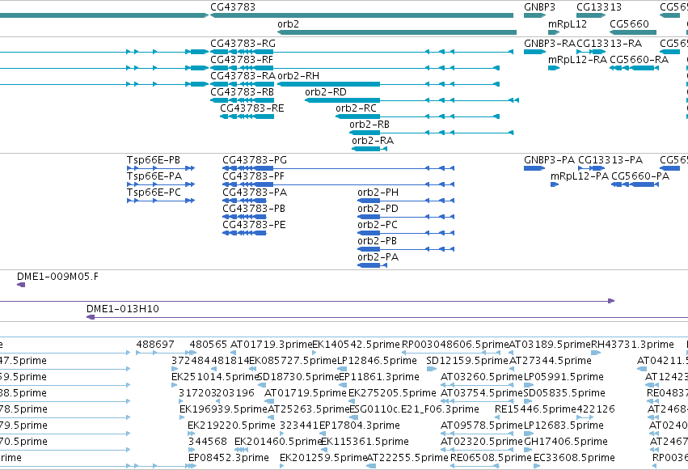
Task: Click protein orb2-PH
Action: coord(406,201)
